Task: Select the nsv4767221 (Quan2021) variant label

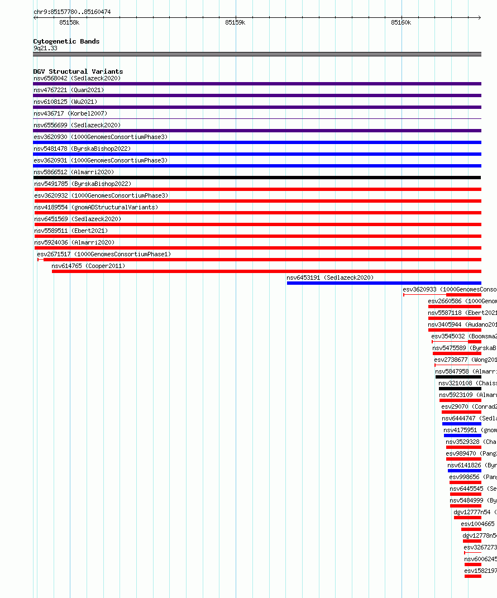Action: pos(69,90)
